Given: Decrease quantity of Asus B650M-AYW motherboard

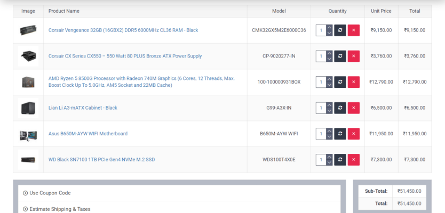Looking at the screenshot, I should coord(329,136).
